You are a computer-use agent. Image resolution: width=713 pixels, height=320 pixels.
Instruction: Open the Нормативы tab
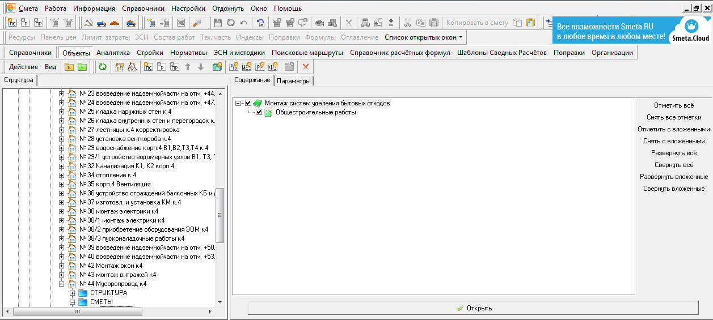coord(188,53)
